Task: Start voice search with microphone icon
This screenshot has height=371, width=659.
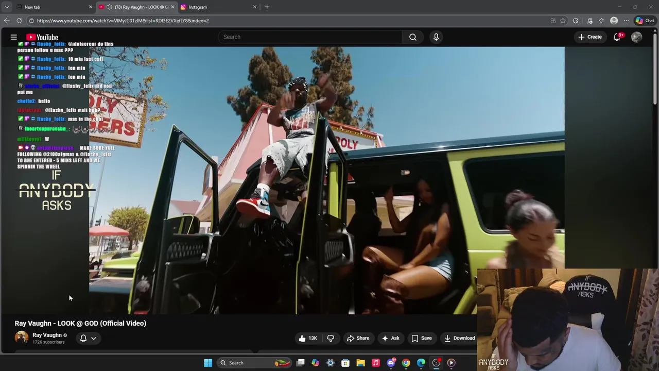Action: (436, 37)
